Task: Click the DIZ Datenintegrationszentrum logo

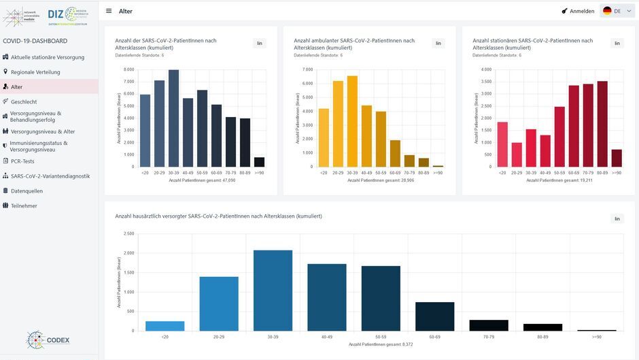Action: (x=68, y=16)
